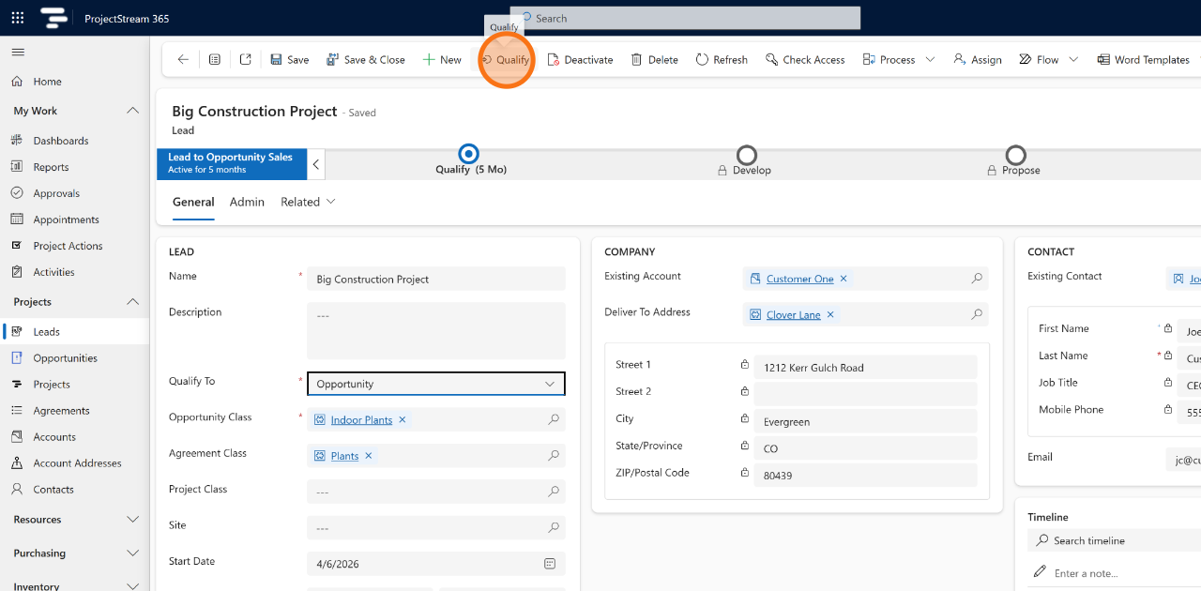Remove Indoor Plants from Opportunity Class
This screenshot has width=1201, height=591.
[x=403, y=419]
